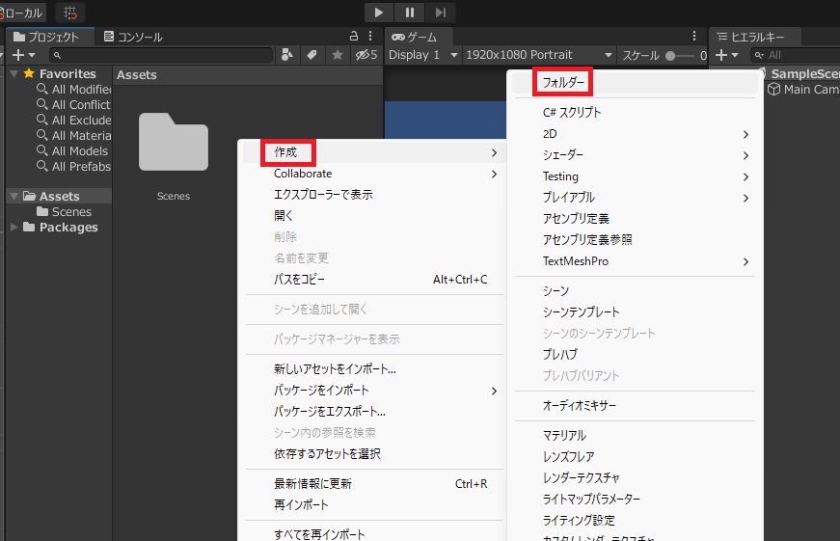Open the Display 1 dropdown

421,55
